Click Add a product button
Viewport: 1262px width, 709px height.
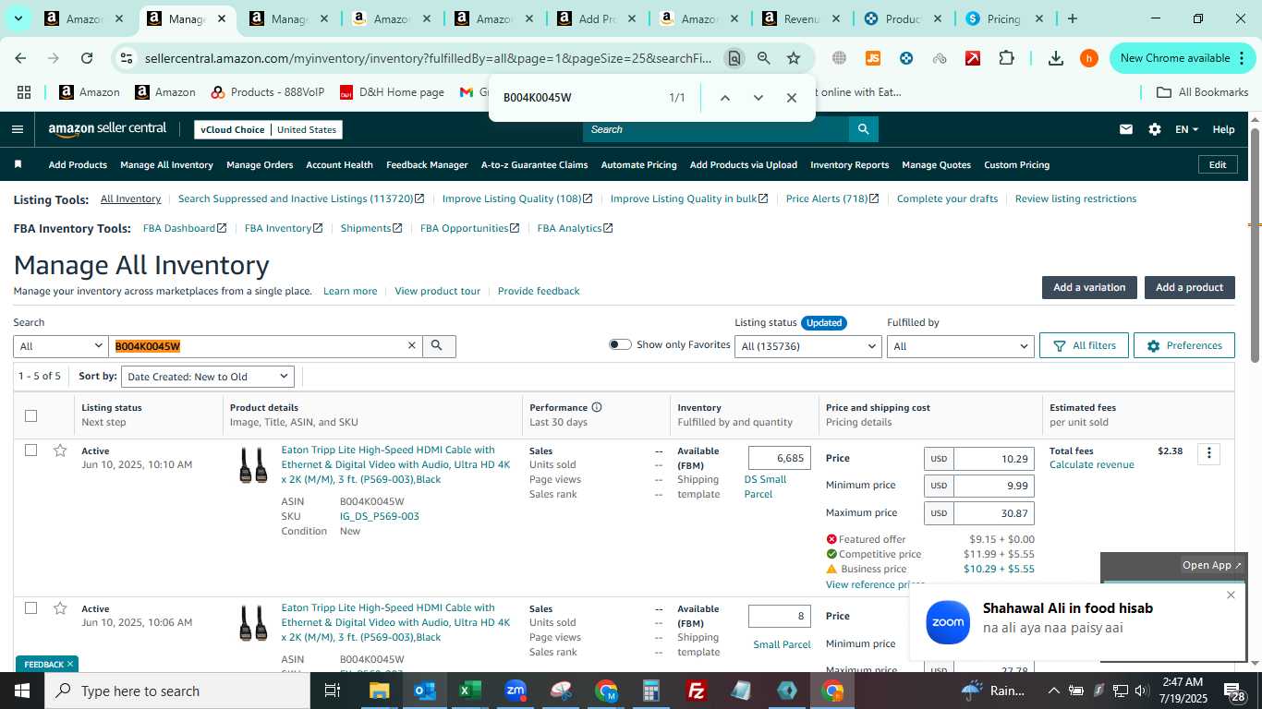(x=1189, y=287)
